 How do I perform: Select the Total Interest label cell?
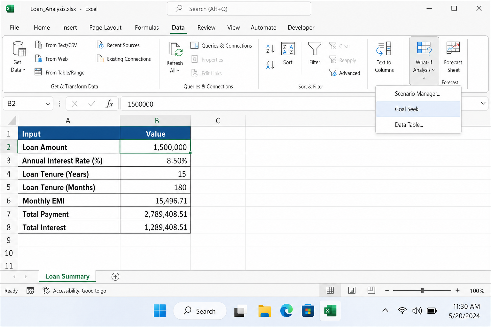(x=69, y=227)
